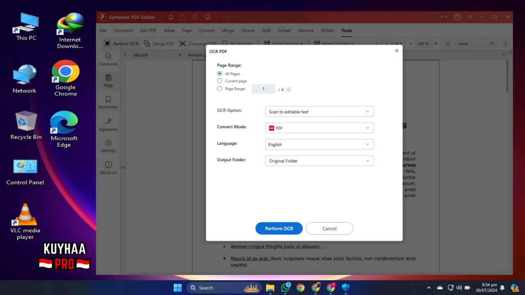This screenshot has height=295, width=525.
Task: Click the info icon beside page range
Action: 289,90
